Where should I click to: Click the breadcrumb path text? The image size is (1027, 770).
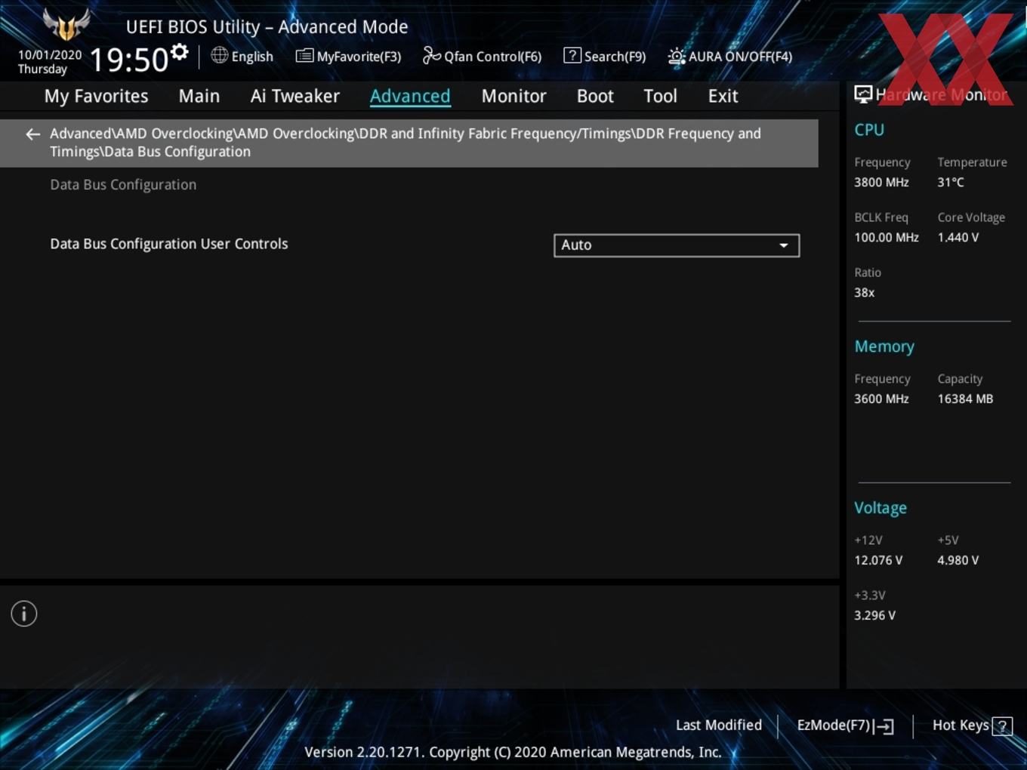[406, 143]
